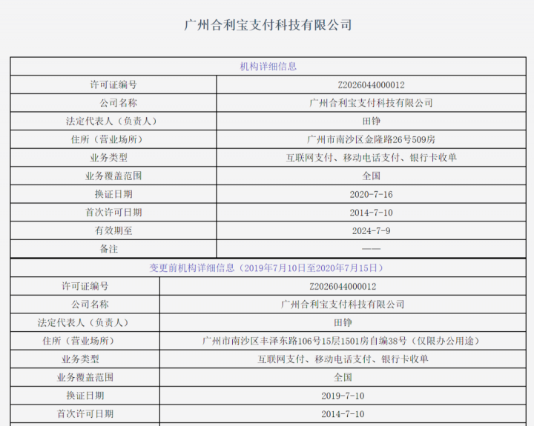Select 首次许可日期 label in 变更前 table

click(x=85, y=414)
